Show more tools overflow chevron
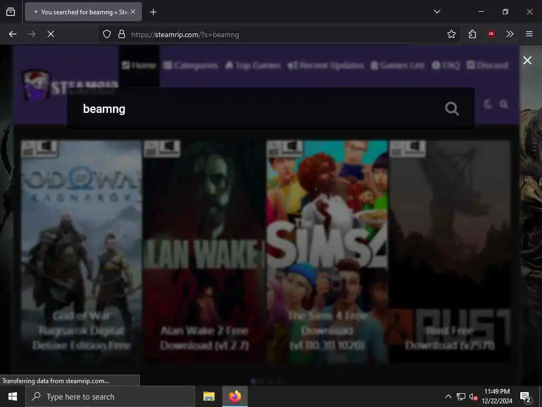Viewport: 542px width, 407px height. click(x=510, y=34)
